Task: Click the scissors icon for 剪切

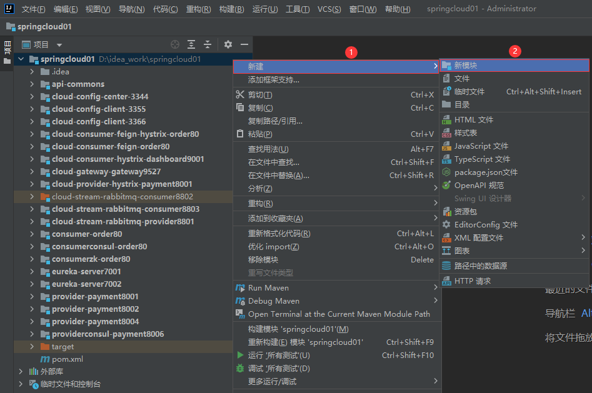Action: pyautogui.click(x=240, y=94)
